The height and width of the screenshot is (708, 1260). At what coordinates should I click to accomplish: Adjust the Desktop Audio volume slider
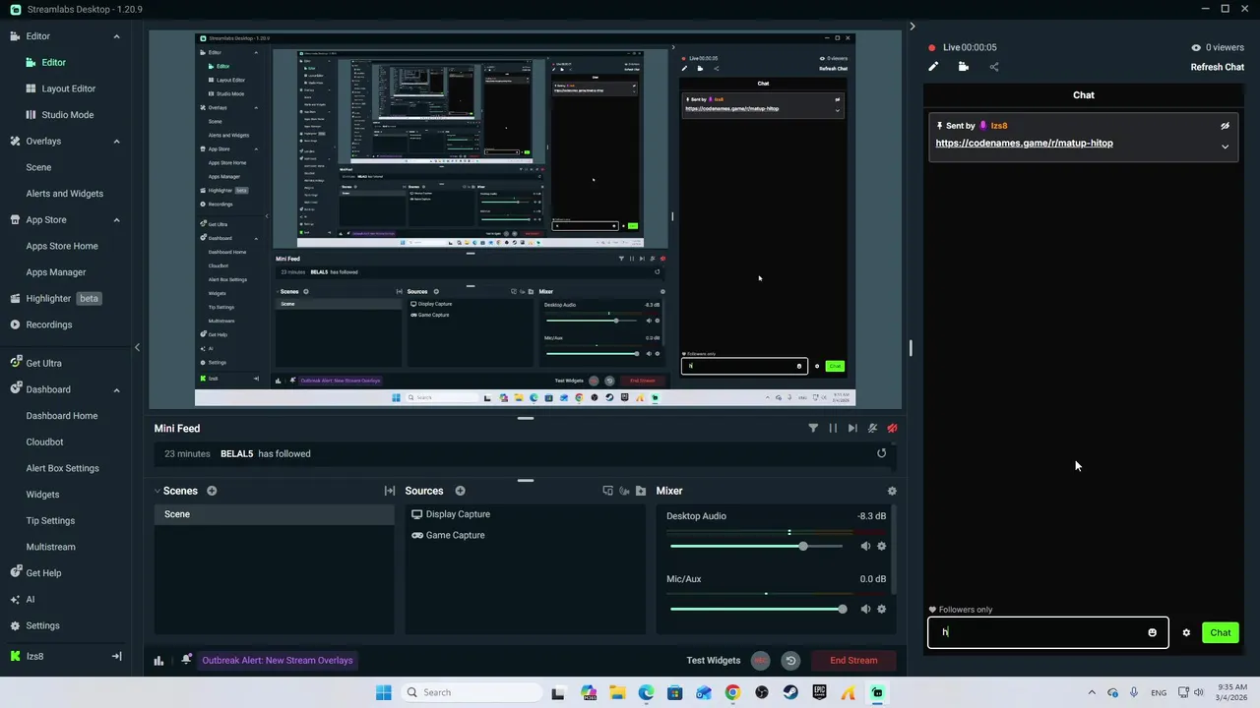[756, 546]
